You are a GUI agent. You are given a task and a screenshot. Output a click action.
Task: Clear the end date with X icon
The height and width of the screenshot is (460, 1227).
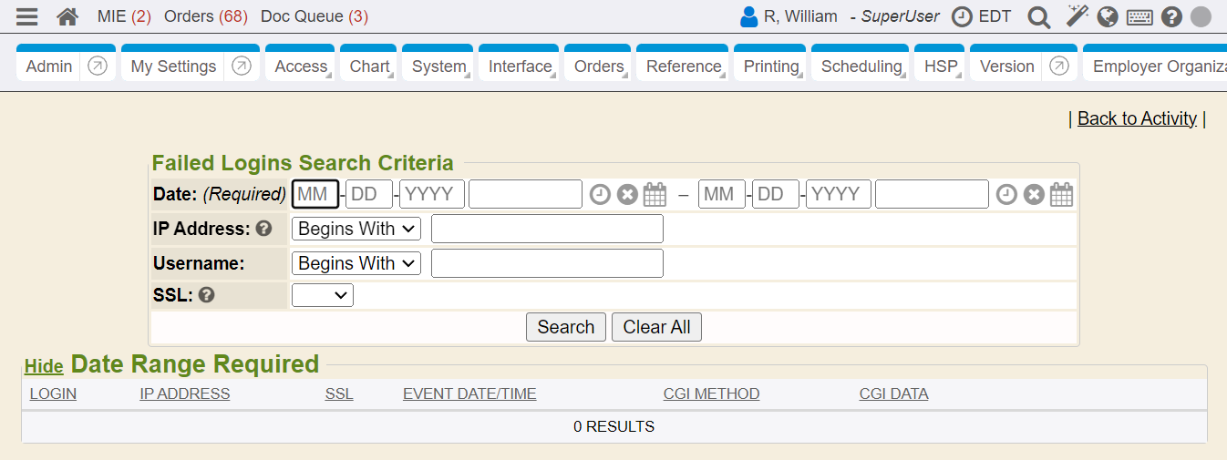1033,194
